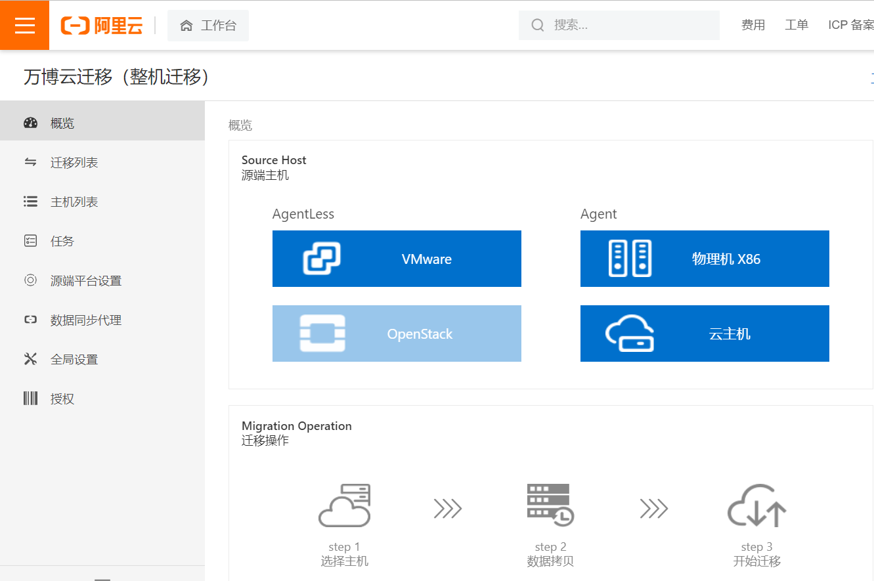
Task: Open 迁移列表 in the sidebar
Action: [x=102, y=162]
